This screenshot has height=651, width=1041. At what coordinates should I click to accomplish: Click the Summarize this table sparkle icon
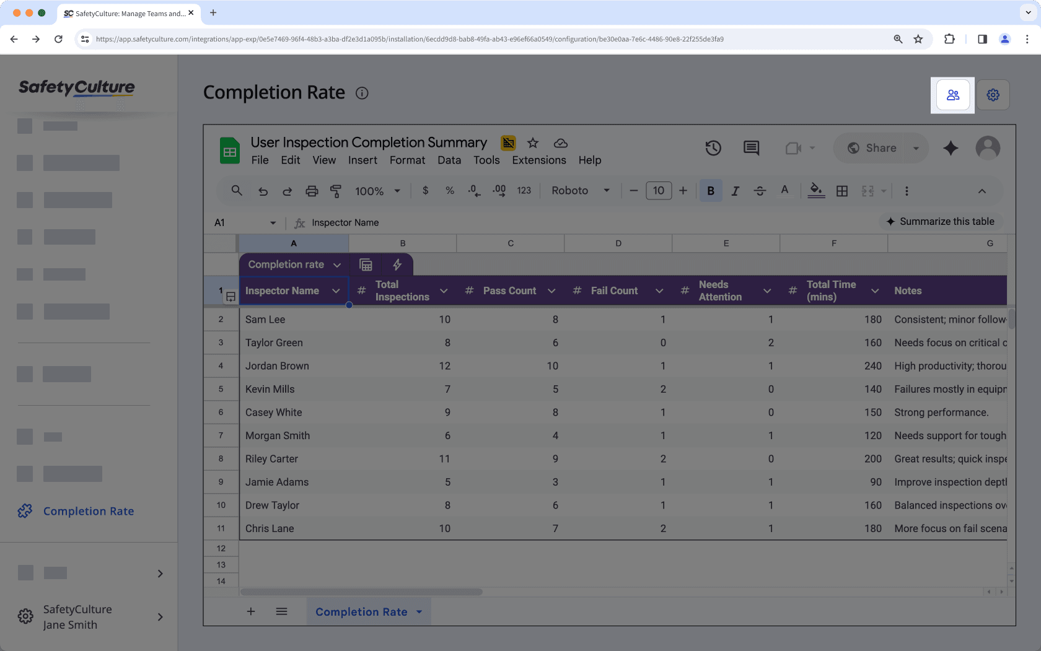(891, 221)
